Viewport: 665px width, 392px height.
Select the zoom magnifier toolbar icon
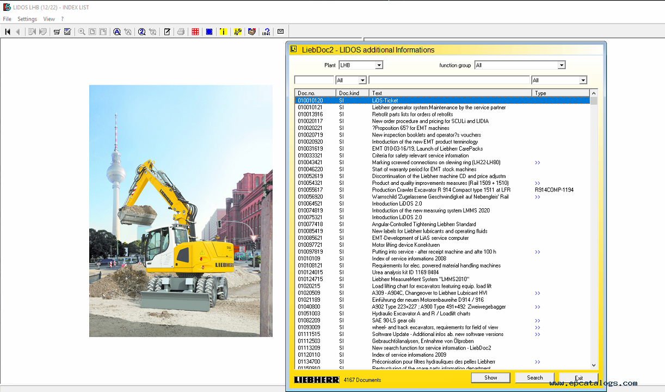click(x=81, y=32)
